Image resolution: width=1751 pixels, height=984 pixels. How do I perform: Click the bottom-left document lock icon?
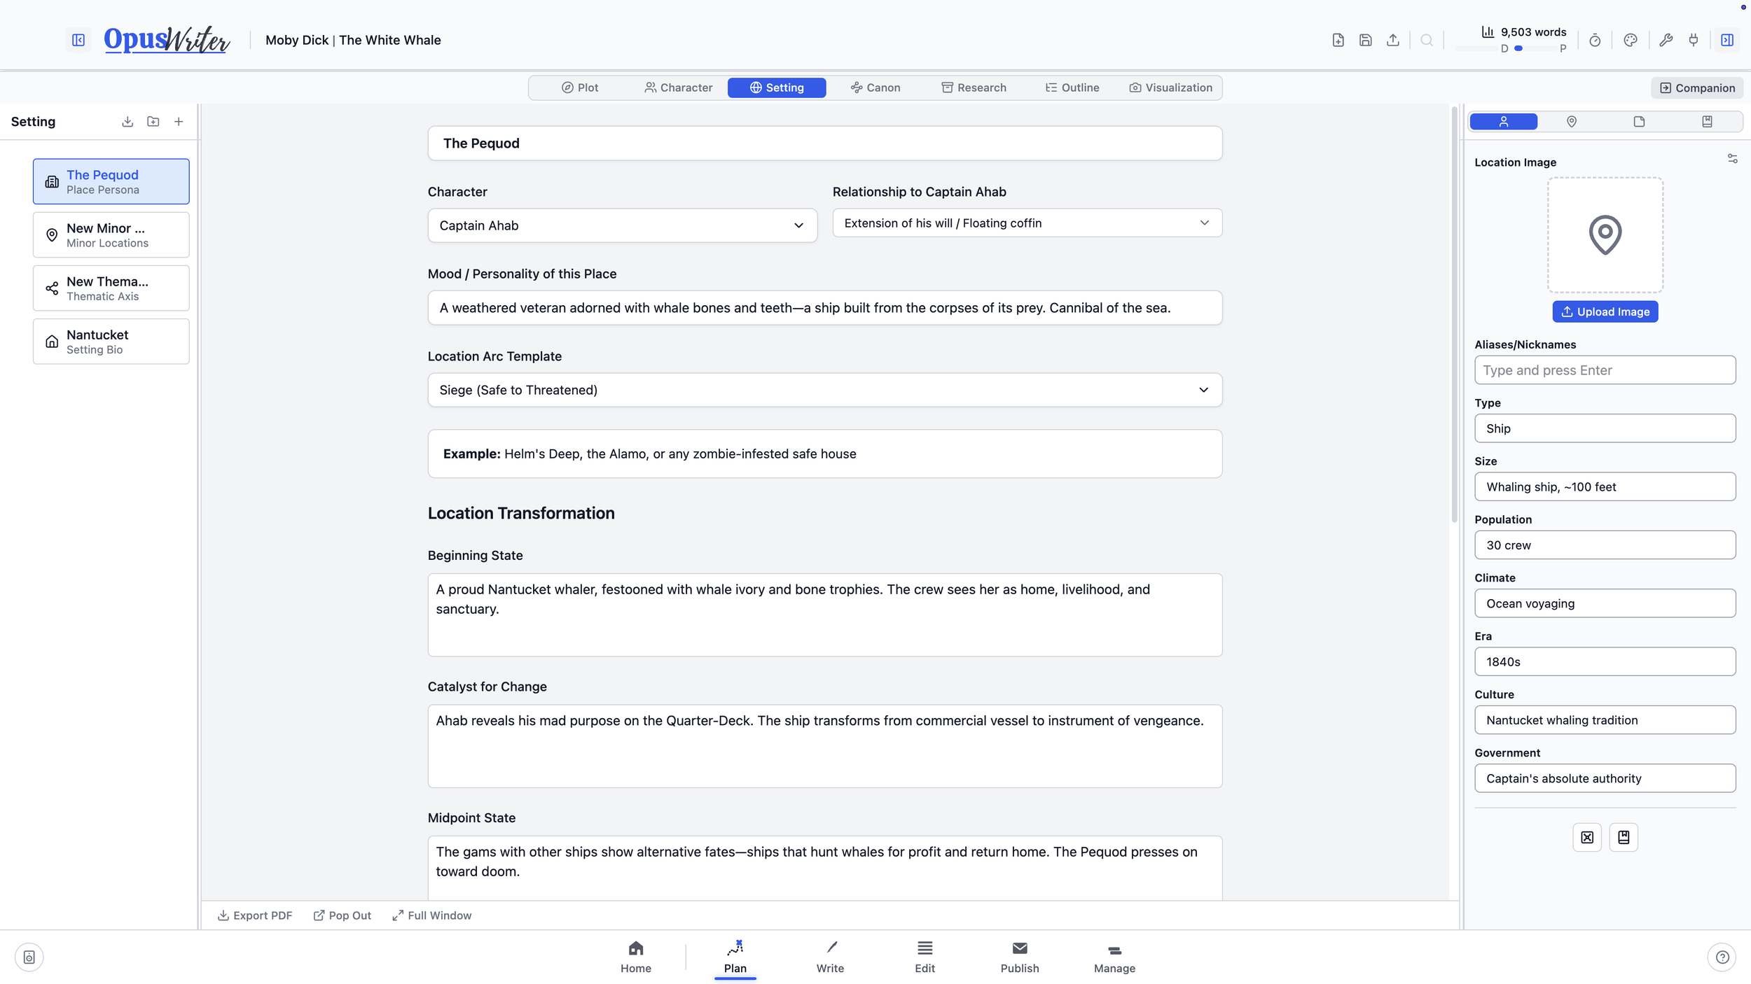[x=29, y=957]
